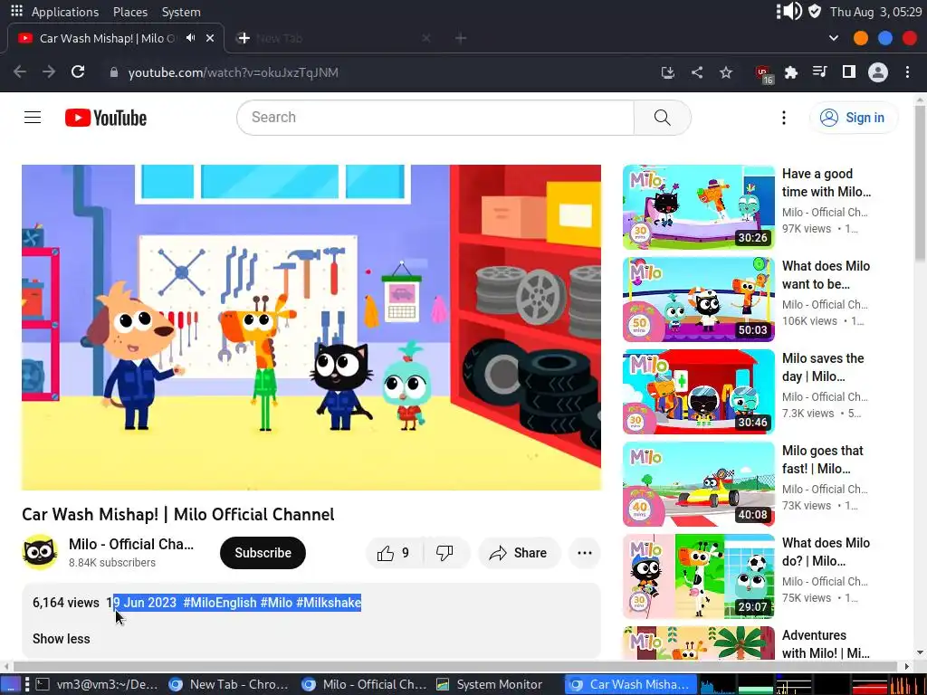The width and height of the screenshot is (927, 695).
Task: Open the Milo channel avatar
Action: 40,552
